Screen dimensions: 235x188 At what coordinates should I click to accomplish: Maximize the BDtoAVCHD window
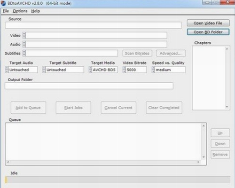click(216, 2)
